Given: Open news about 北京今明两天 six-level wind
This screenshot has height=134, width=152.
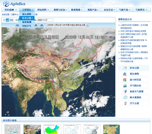Looking at the screenshot, I should click(x=134, y=36).
